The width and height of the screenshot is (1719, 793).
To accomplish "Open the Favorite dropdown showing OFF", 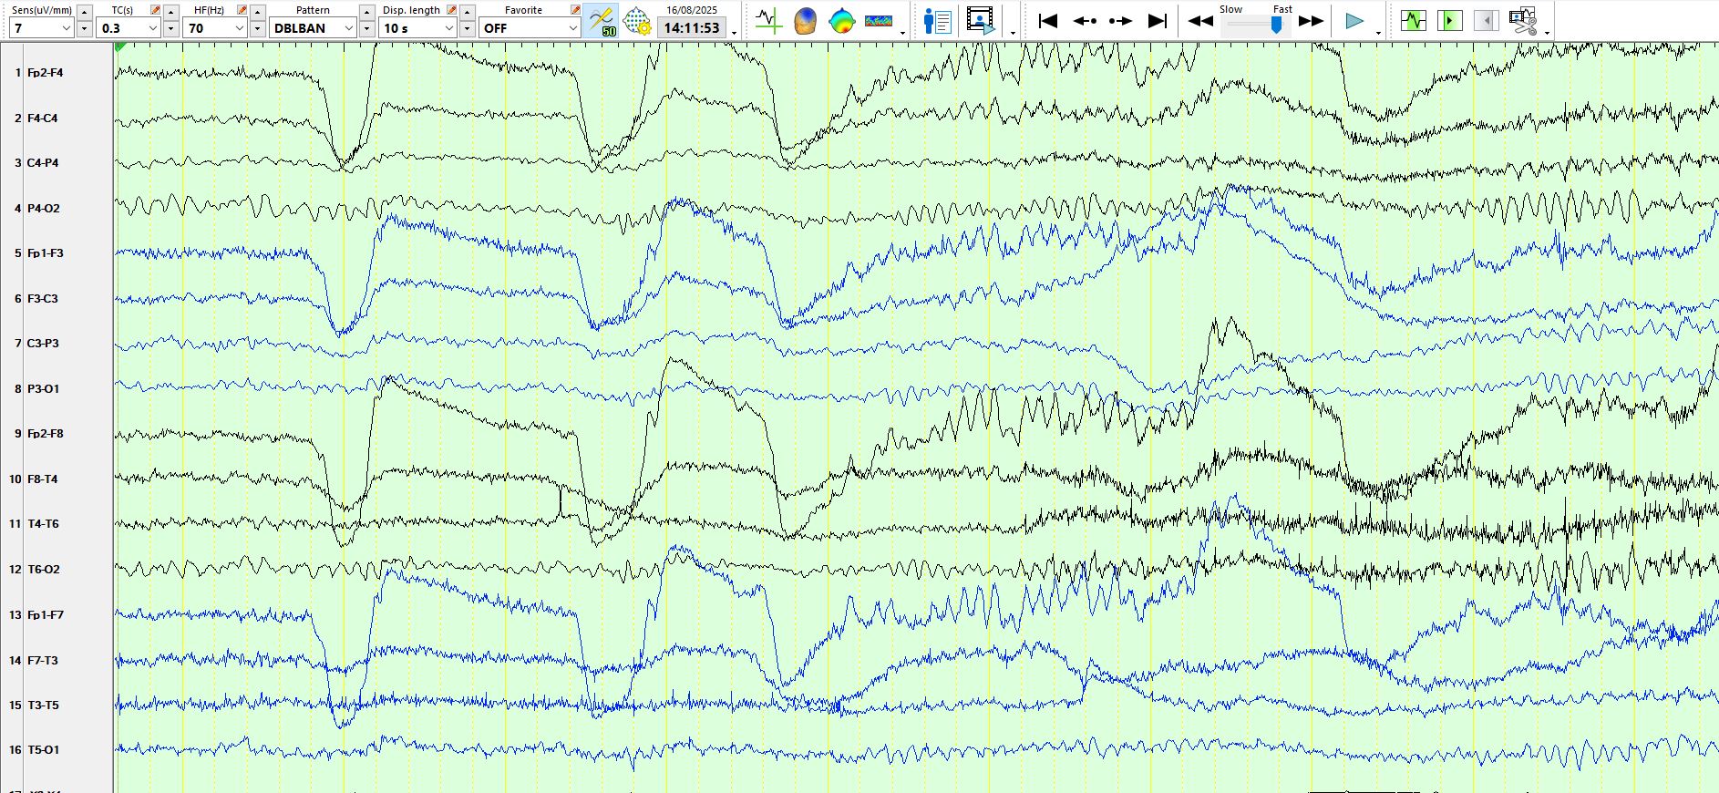I will tap(530, 28).
